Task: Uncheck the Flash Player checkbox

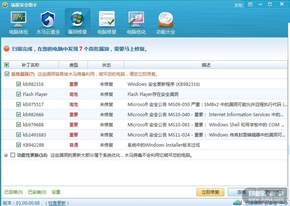Action: [19, 94]
